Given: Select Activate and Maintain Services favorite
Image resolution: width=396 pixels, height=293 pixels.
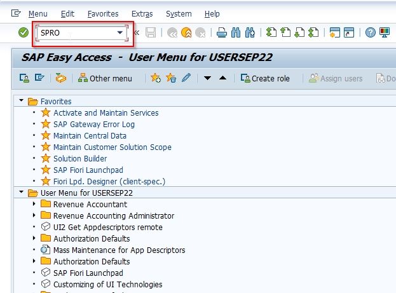Looking at the screenshot, I should 106,113.
